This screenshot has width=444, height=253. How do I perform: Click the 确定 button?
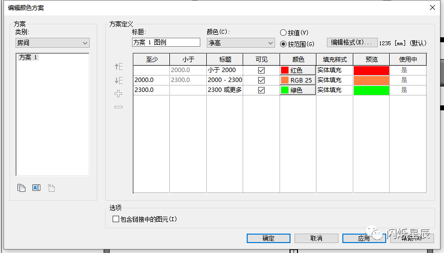(x=269, y=238)
